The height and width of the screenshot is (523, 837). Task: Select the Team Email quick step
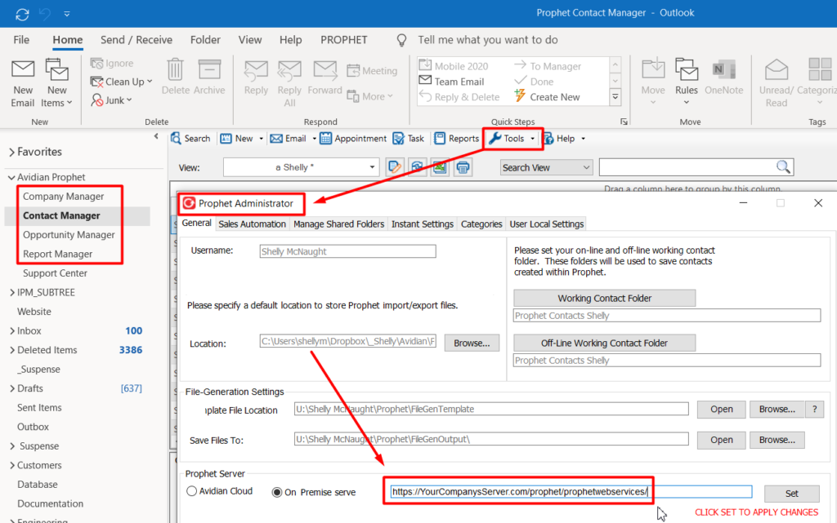coord(451,82)
